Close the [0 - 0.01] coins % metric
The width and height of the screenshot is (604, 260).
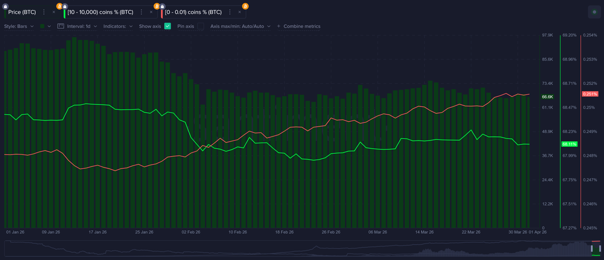click(x=240, y=12)
